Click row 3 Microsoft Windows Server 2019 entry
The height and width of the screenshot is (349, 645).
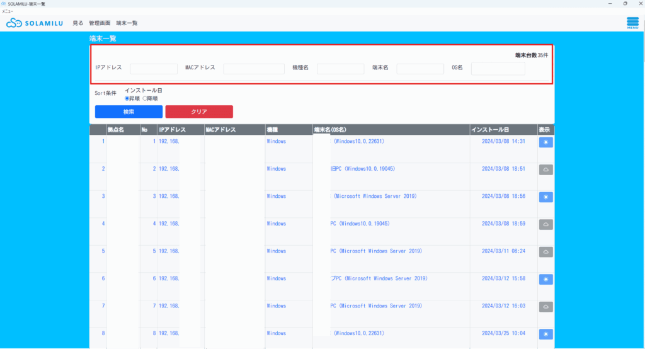375,197
